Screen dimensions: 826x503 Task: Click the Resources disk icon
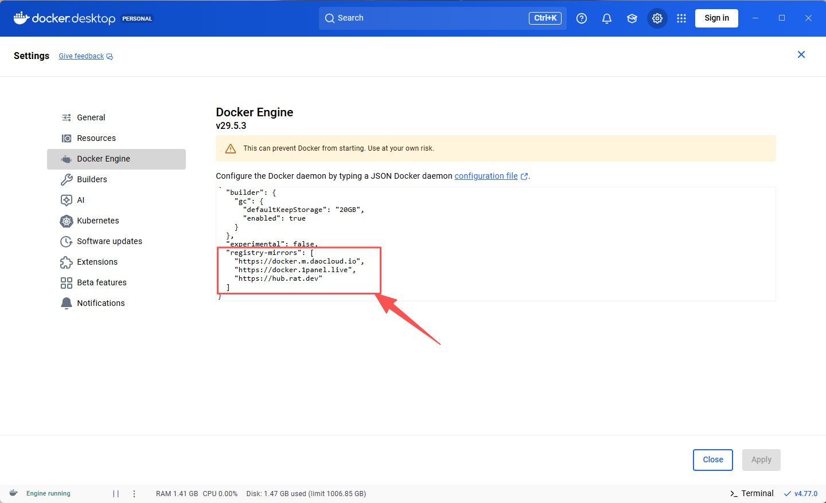(x=67, y=138)
